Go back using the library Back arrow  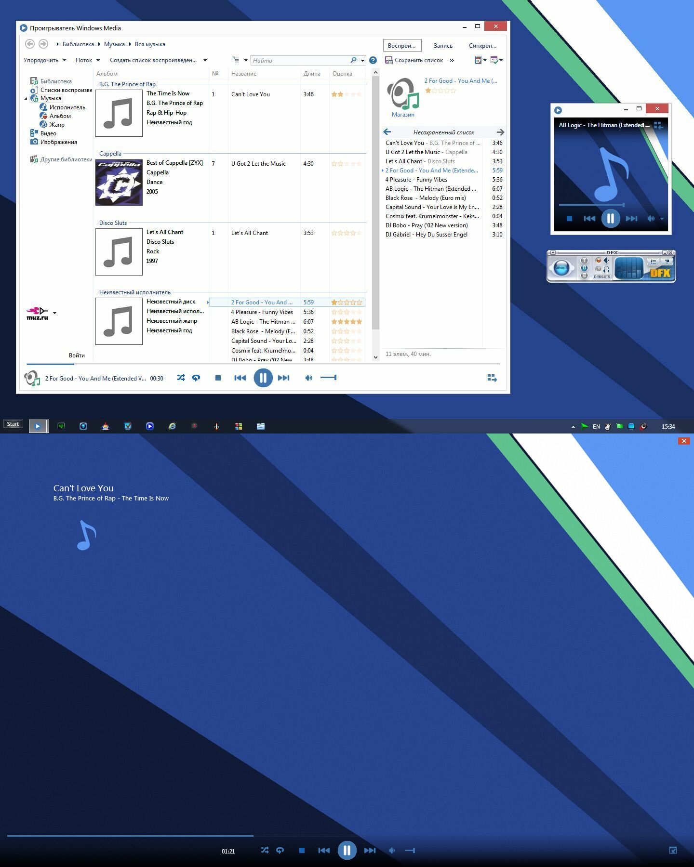coord(30,44)
